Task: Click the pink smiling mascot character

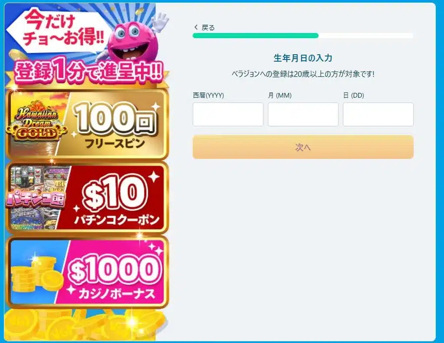Action: coord(130,41)
